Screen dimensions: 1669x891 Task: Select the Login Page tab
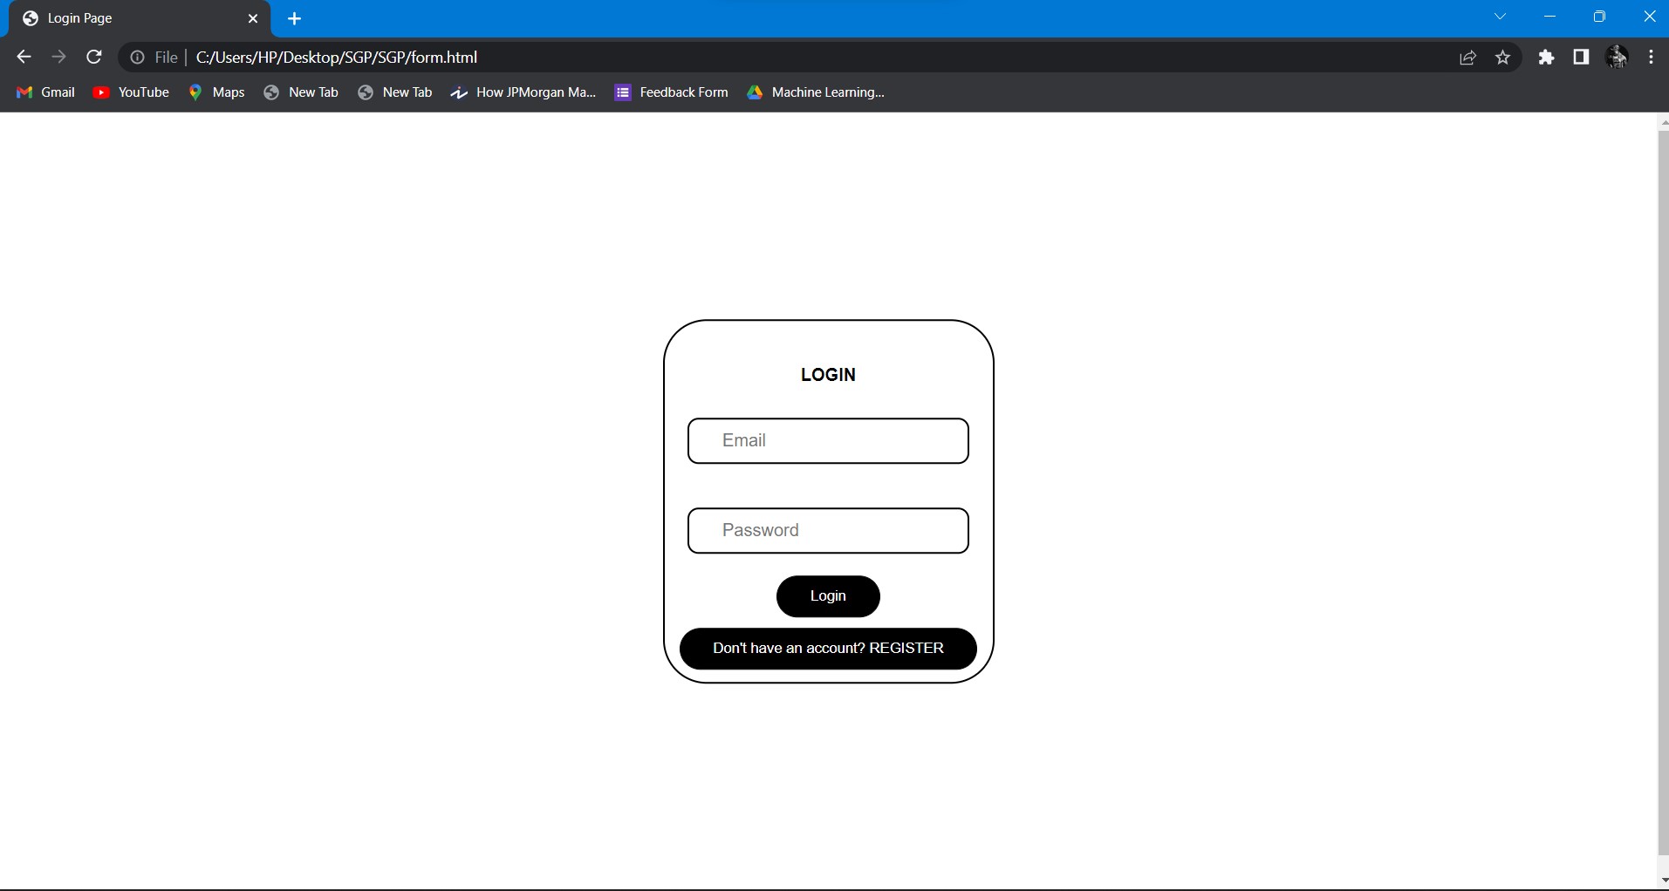click(140, 18)
